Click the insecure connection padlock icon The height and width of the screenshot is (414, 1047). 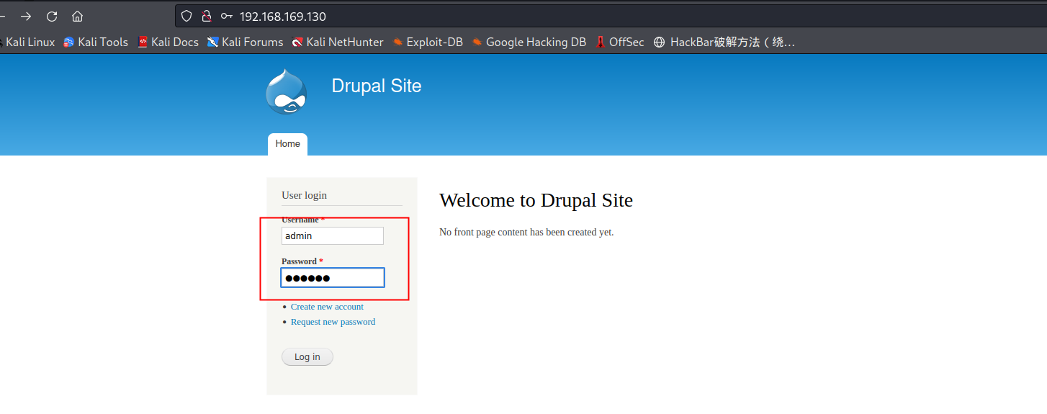207,16
